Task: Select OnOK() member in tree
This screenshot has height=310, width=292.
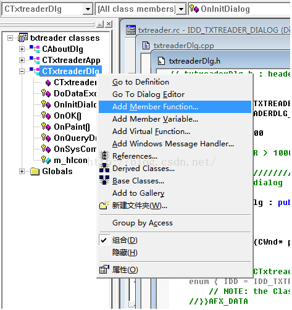Action: [67, 115]
